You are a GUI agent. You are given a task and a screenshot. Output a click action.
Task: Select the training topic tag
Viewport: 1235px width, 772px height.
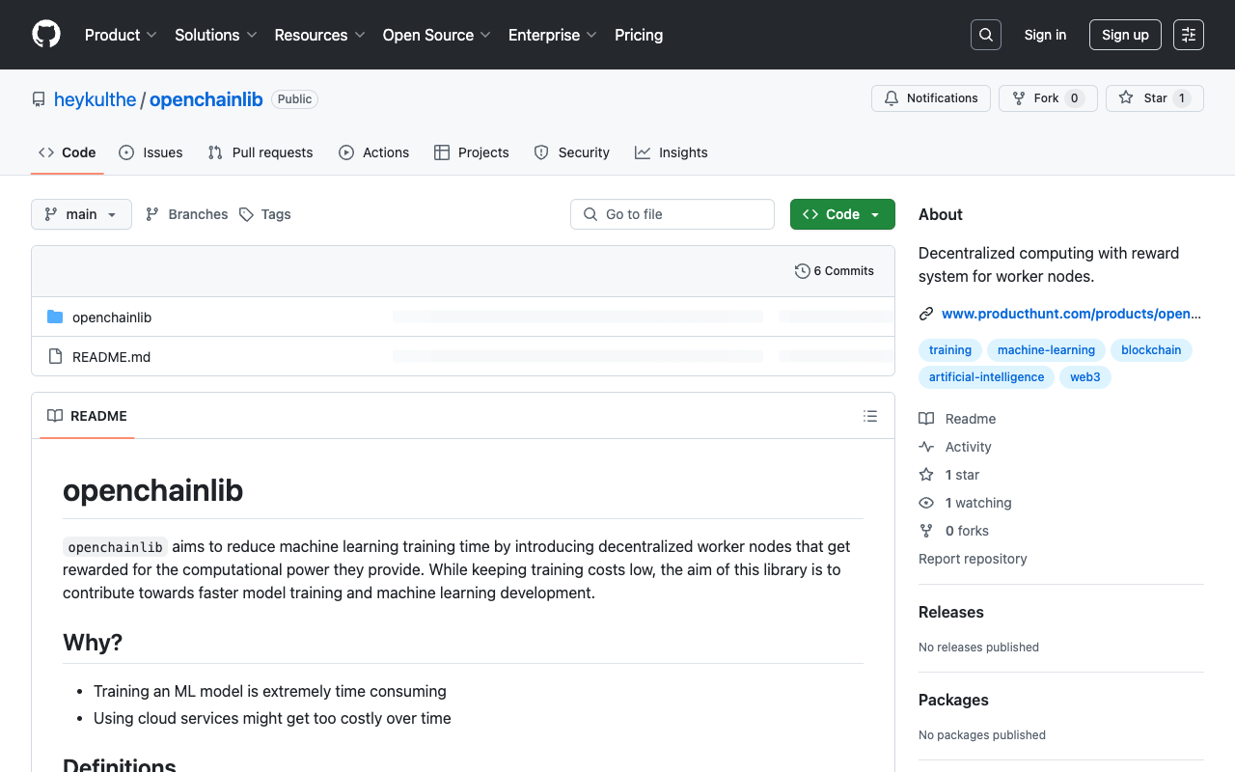pyautogui.click(x=950, y=350)
